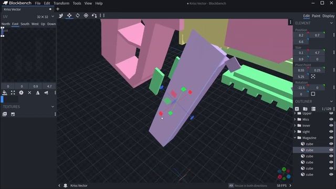Click the maximize UV icon
Screen dimensions: 336x189
13,92
